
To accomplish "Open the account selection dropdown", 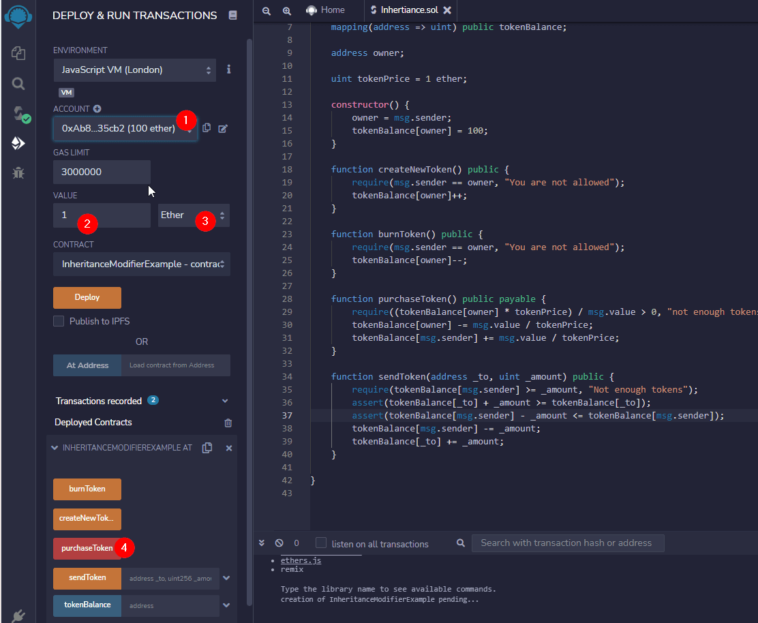I will [x=125, y=129].
